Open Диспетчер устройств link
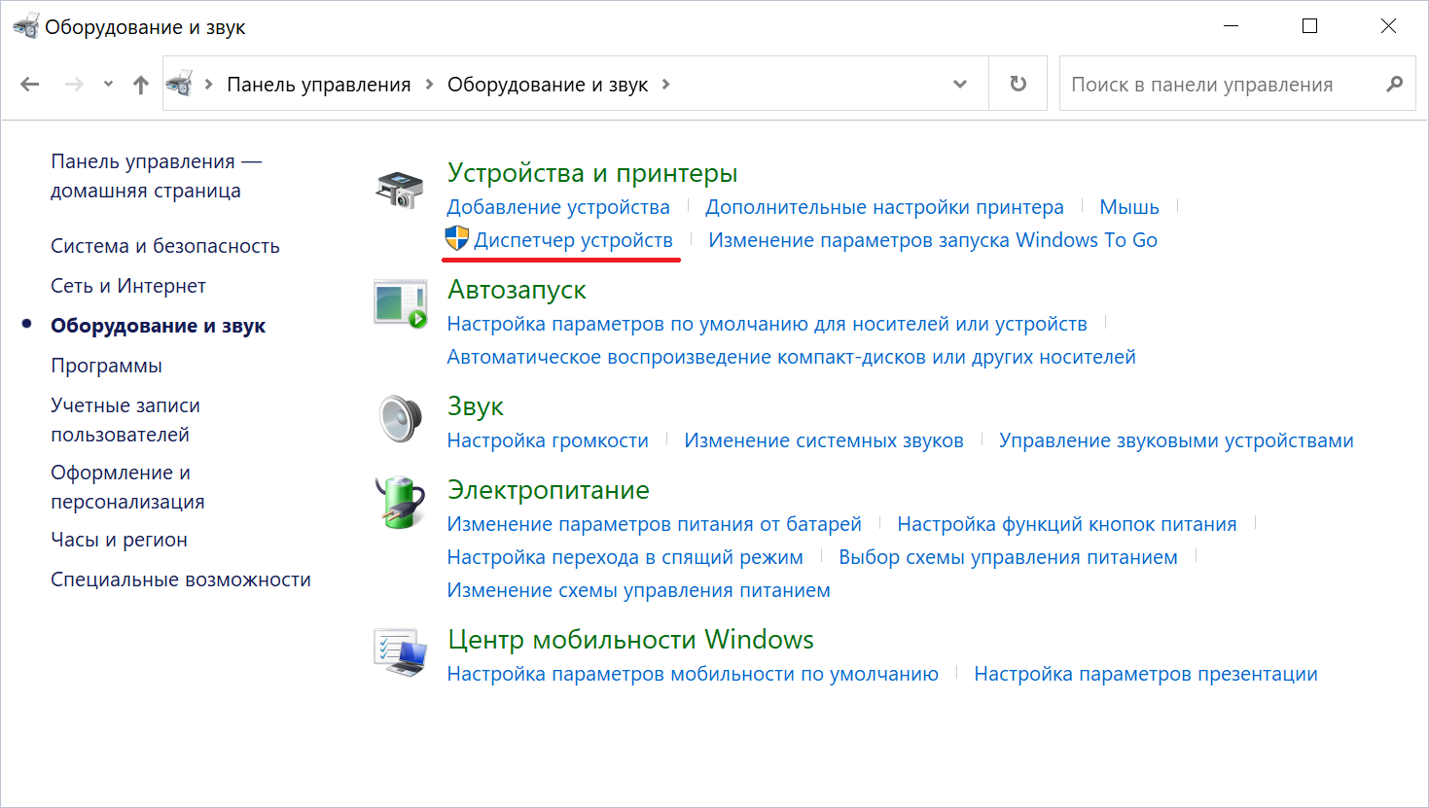This screenshot has height=808, width=1429. 573,240
